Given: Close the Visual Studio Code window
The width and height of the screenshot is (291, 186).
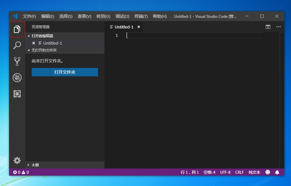Looking at the screenshot, I should (277, 16).
